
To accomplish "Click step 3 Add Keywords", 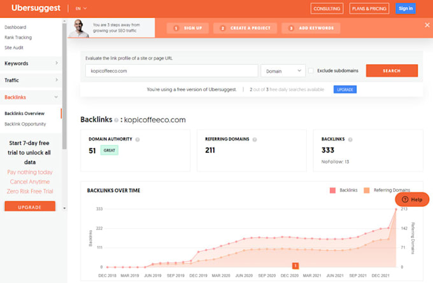I will 311,28.
